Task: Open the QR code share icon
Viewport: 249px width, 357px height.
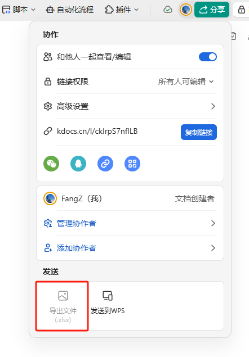Action: coord(132,164)
